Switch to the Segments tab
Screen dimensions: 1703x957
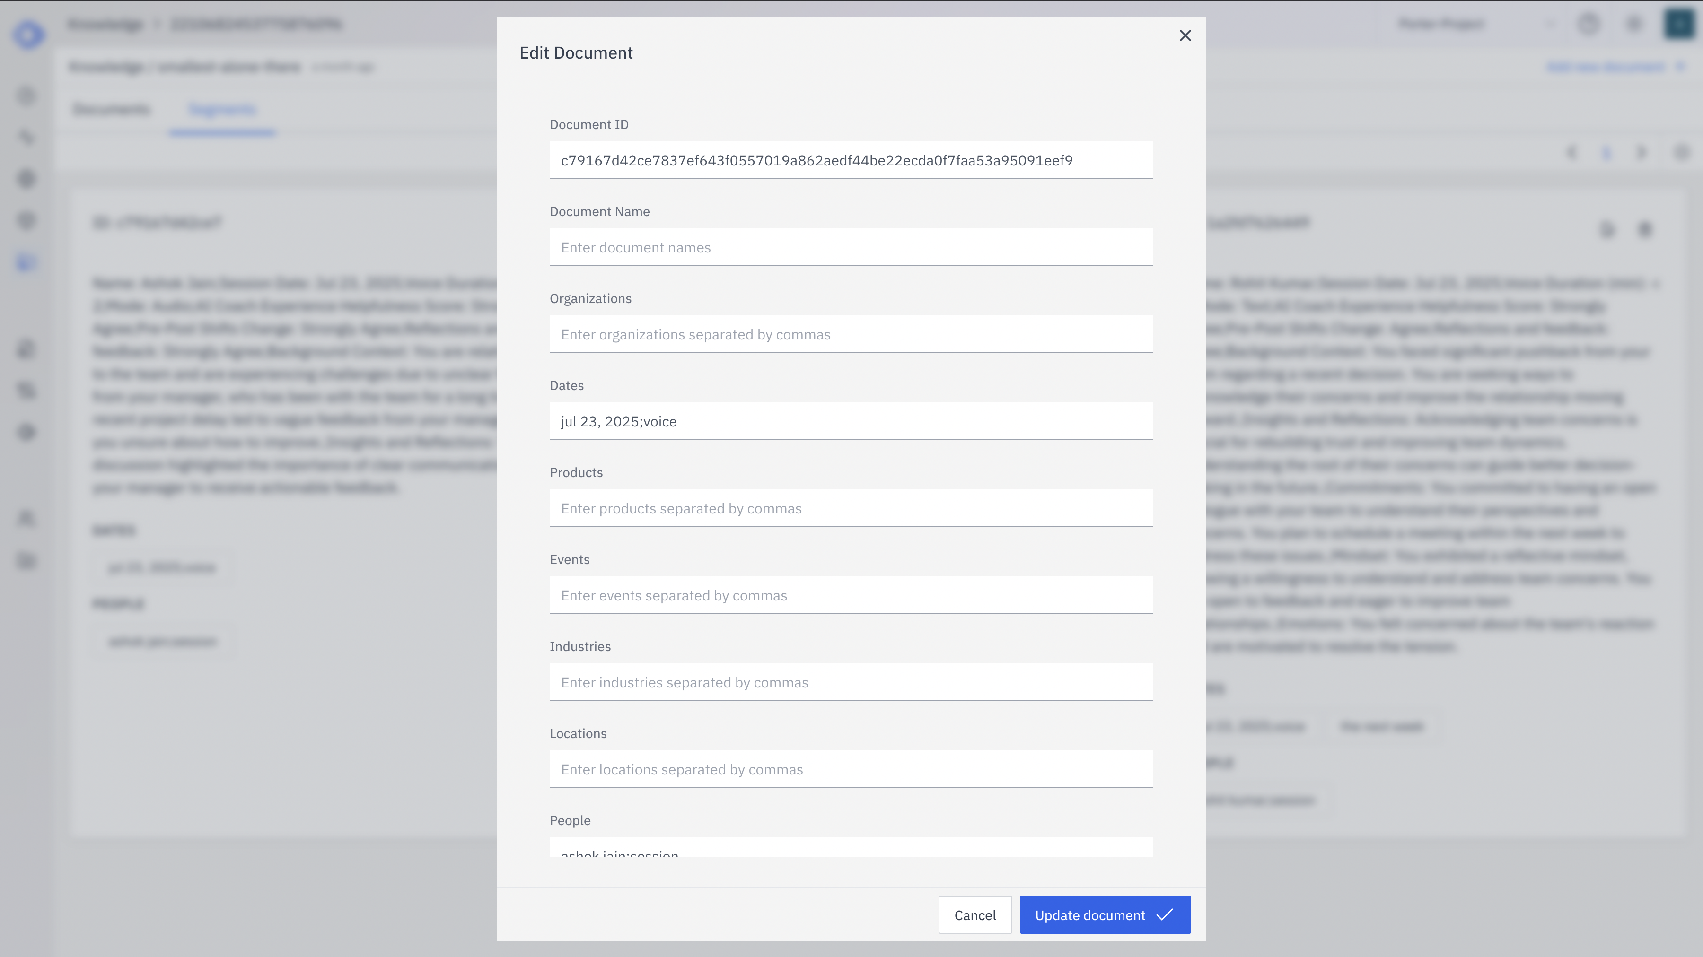[x=222, y=109]
